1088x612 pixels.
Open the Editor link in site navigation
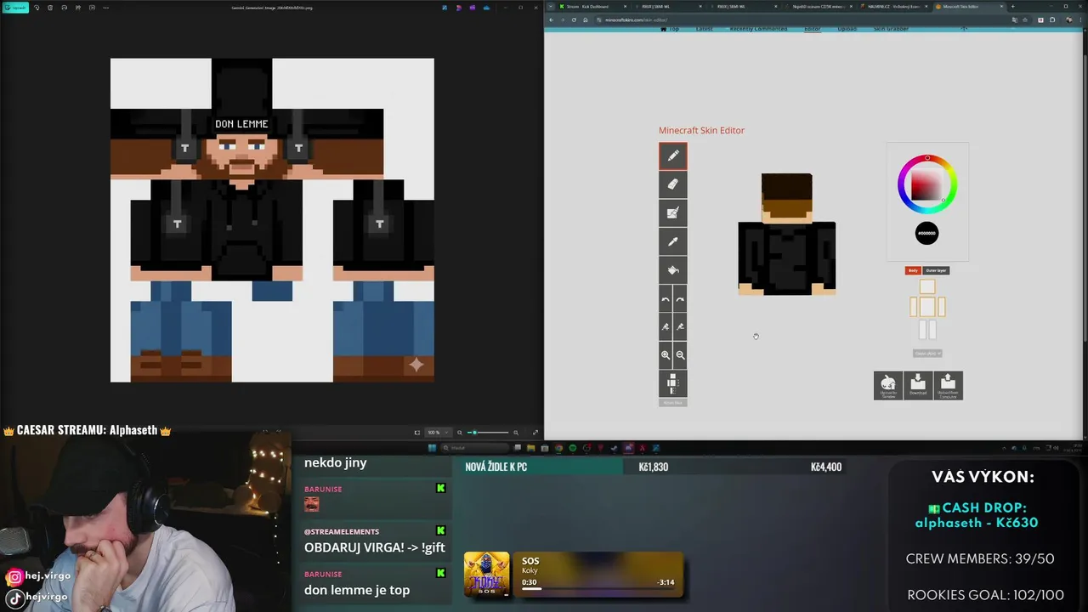coord(813,29)
